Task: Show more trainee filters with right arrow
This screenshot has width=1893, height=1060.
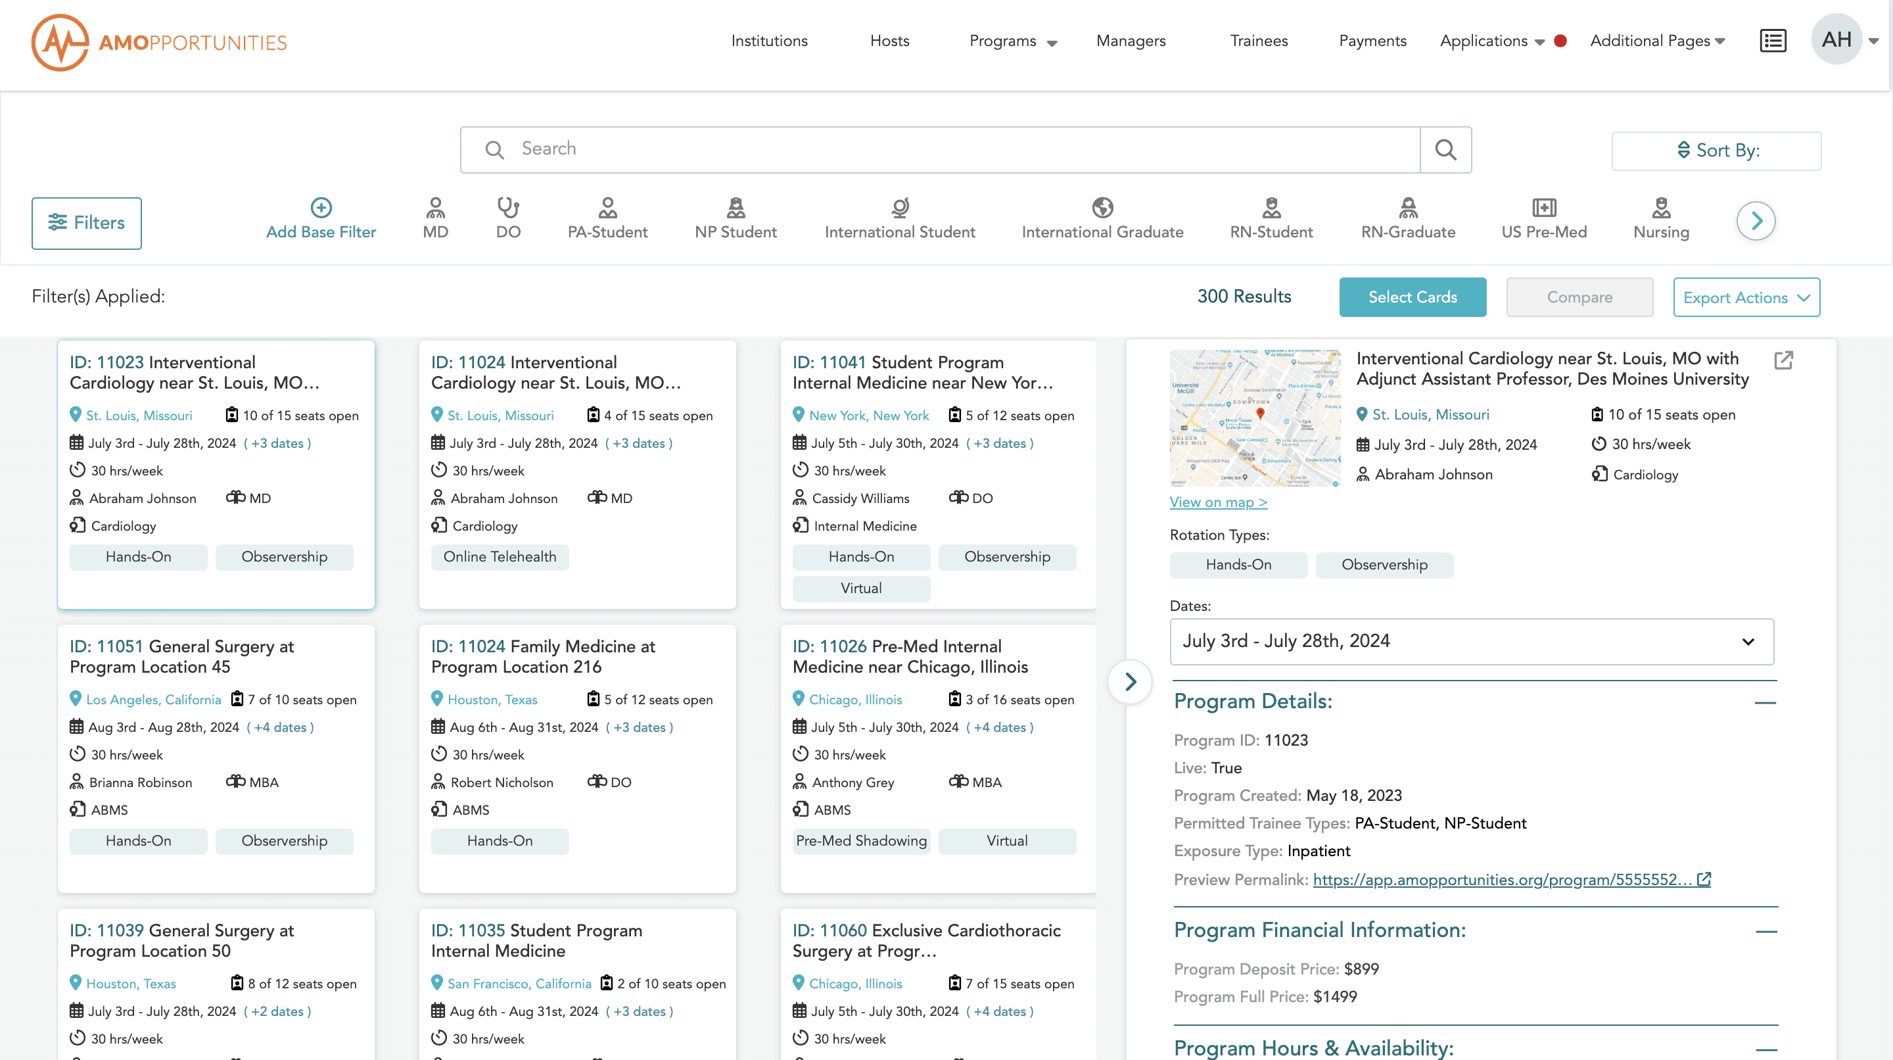Action: tap(1756, 220)
